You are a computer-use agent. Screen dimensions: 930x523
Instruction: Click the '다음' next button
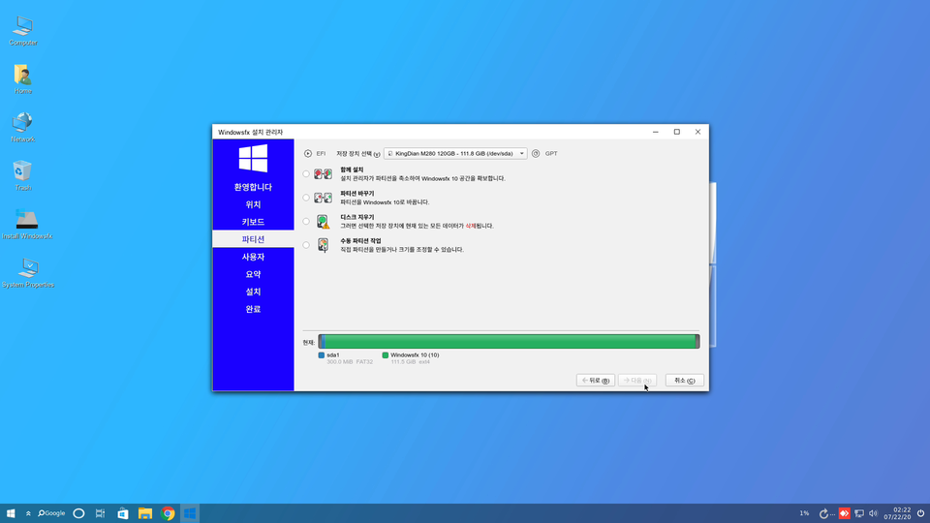tap(637, 380)
